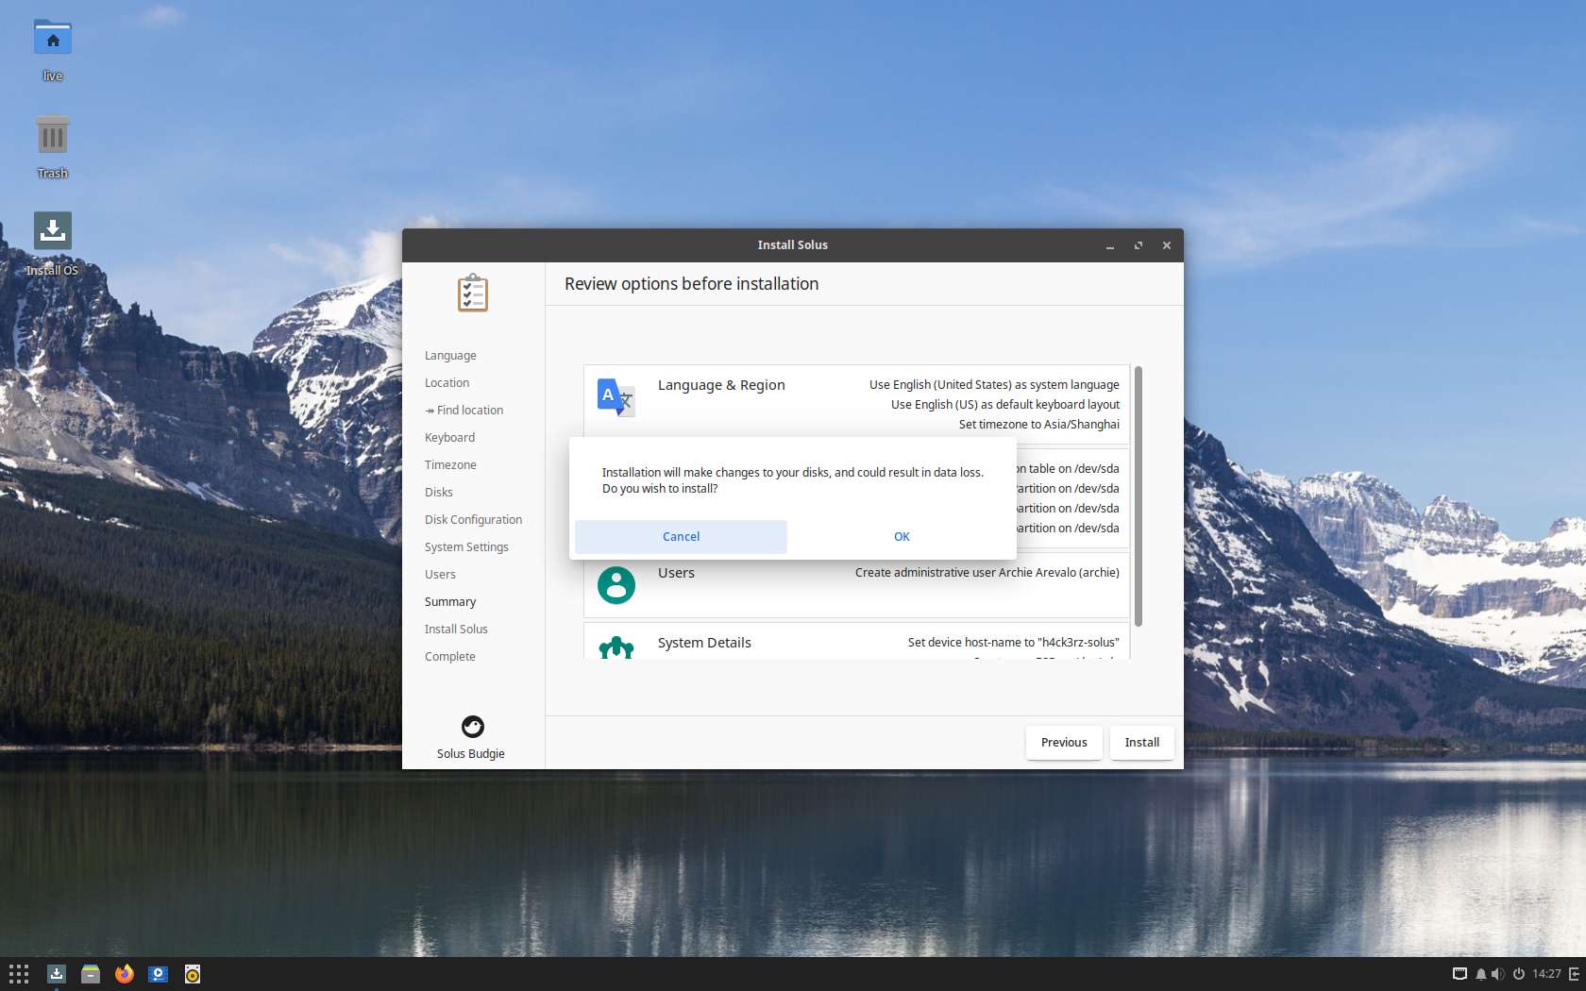The width and height of the screenshot is (1586, 991).
Task: Cancel the installation warning dialog
Action: [x=681, y=536]
